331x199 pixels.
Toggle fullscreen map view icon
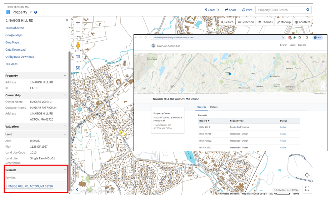(307, 188)
